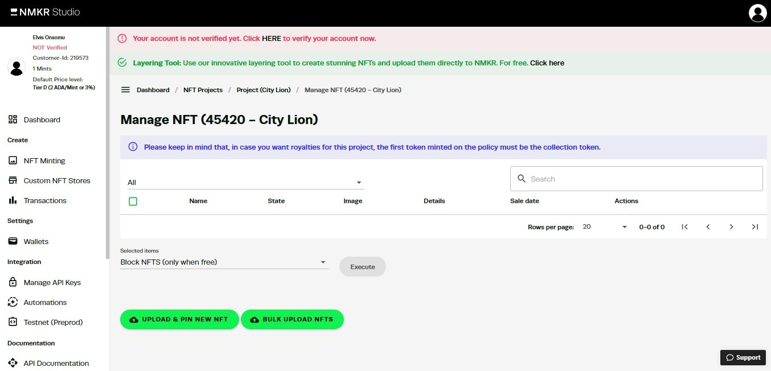This screenshot has height=371, width=771.
Task: Sort by the State column header
Action: point(276,201)
